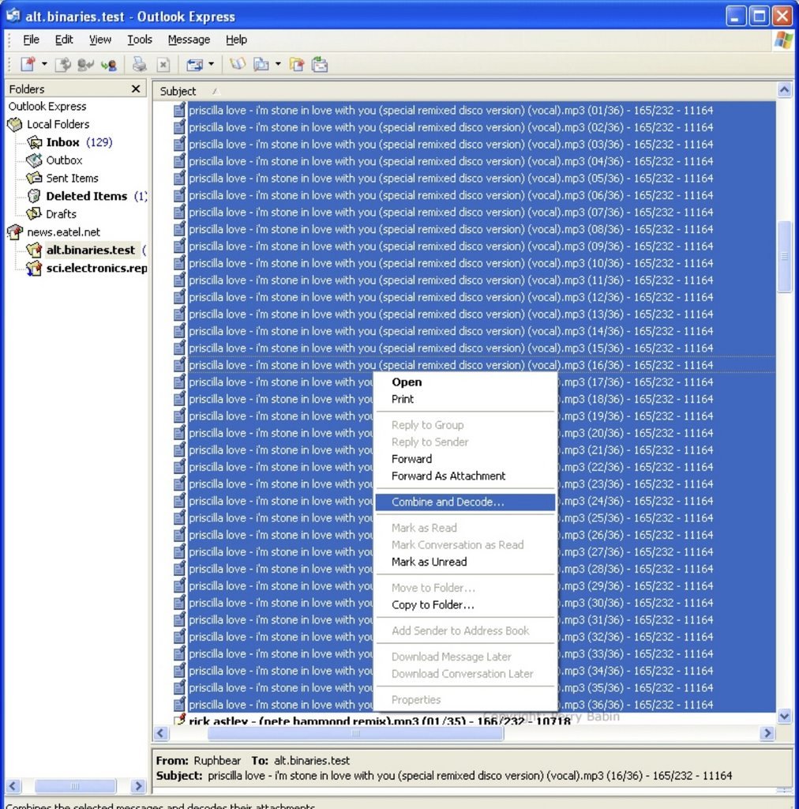Click message icon of part (36/36) row

coord(179,705)
